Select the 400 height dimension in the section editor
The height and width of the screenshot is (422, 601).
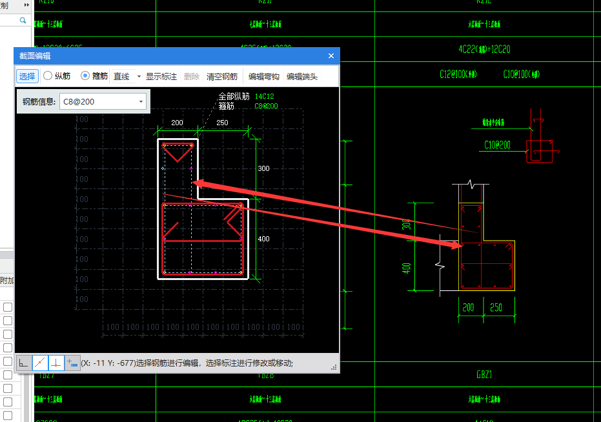tap(263, 239)
